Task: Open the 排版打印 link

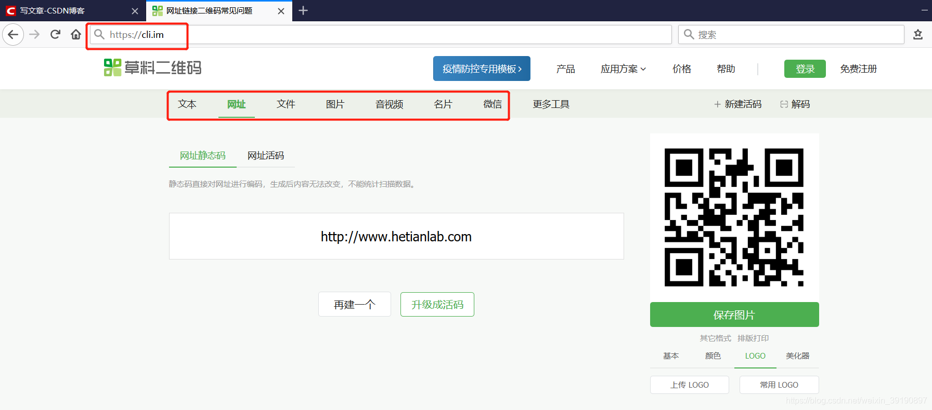Action: (753, 338)
